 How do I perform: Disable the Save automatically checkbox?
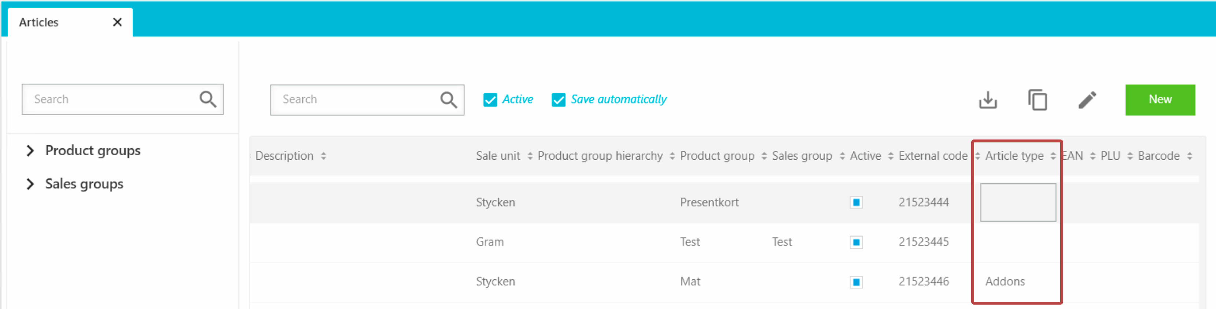559,100
